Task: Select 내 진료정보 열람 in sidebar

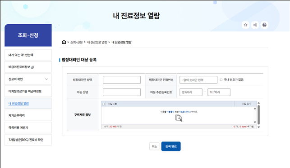Action: click(28, 103)
